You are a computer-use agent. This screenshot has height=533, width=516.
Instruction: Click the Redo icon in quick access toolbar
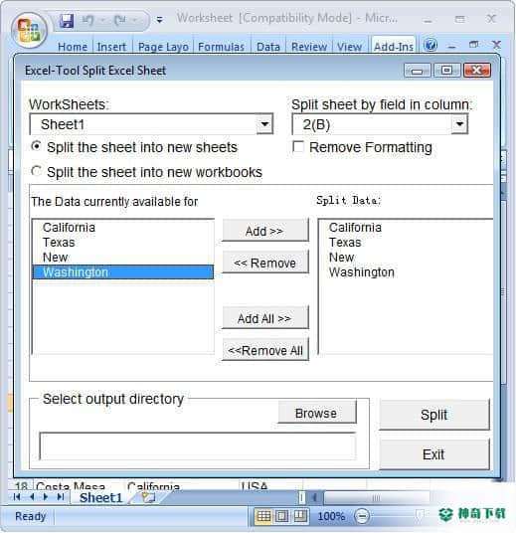point(119,21)
